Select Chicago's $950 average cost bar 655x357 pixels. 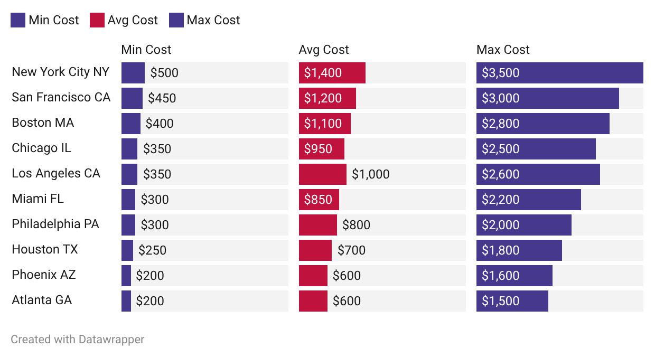pos(322,149)
